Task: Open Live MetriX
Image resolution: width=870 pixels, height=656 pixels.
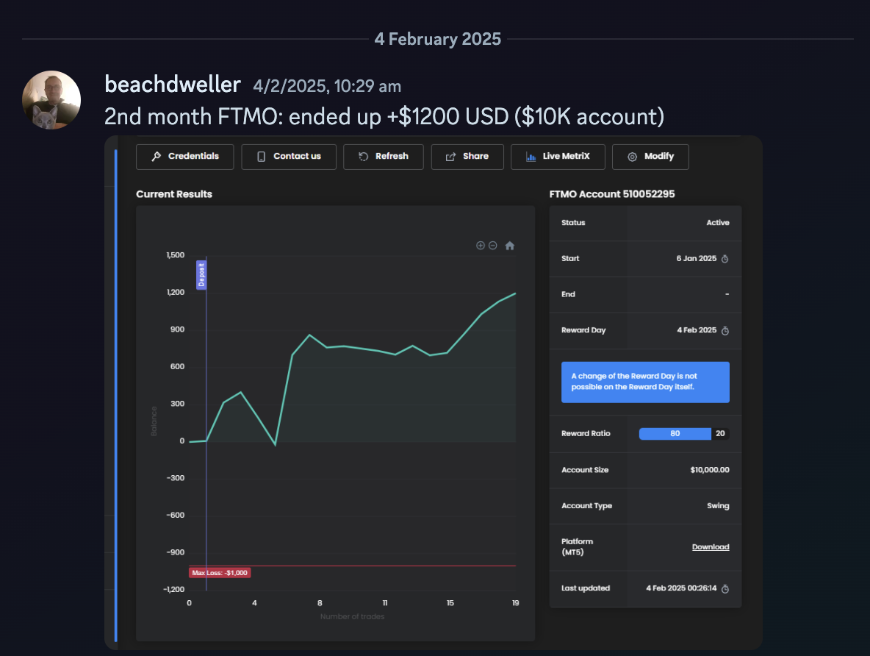Action: coord(558,157)
